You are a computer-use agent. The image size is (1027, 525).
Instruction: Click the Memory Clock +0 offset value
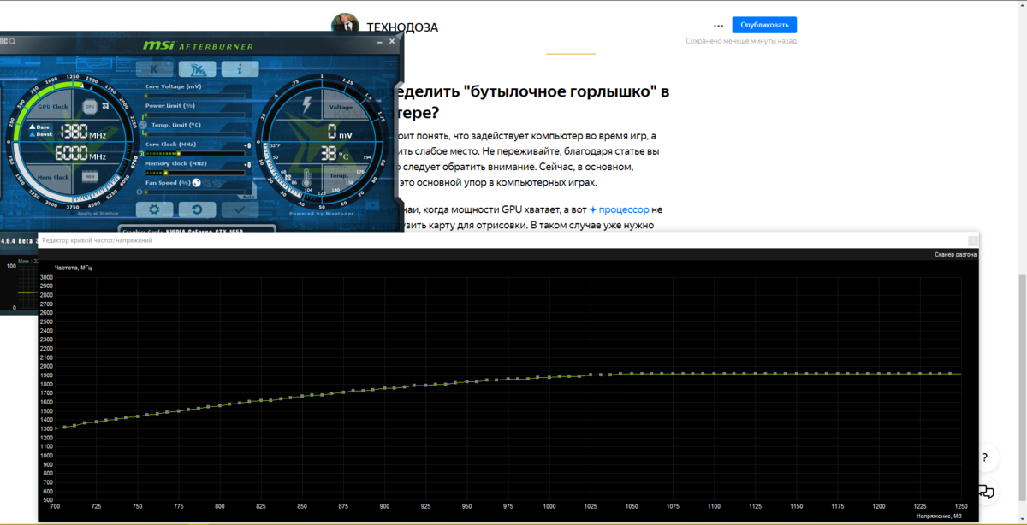(248, 164)
